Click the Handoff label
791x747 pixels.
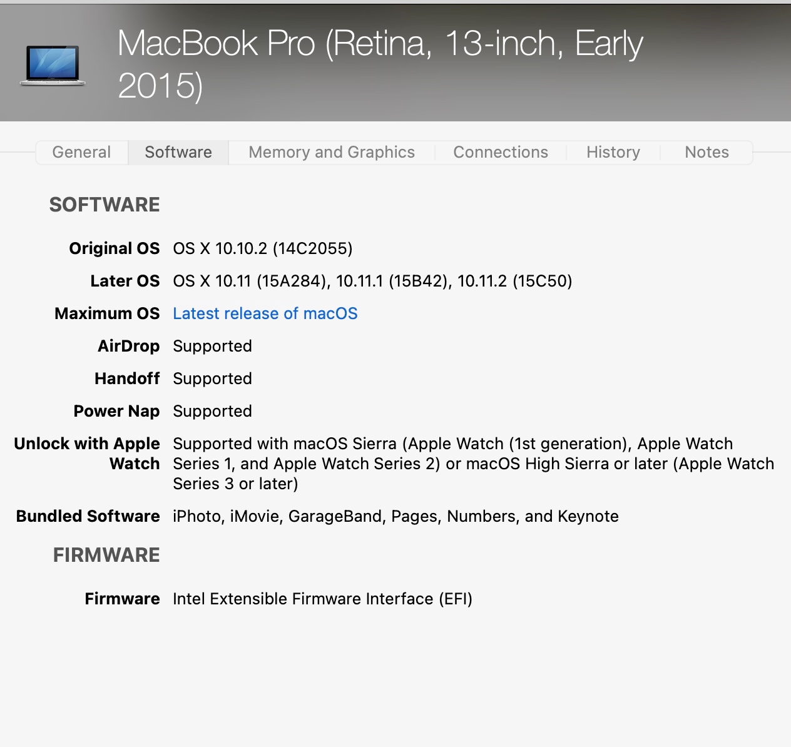click(x=127, y=379)
